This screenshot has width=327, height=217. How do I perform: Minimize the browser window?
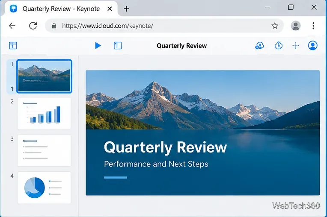coord(268,7)
